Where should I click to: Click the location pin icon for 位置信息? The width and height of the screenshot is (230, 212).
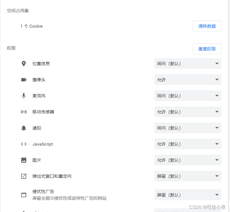(24, 64)
